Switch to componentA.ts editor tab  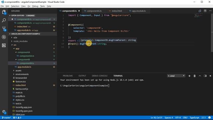[94, 11]
